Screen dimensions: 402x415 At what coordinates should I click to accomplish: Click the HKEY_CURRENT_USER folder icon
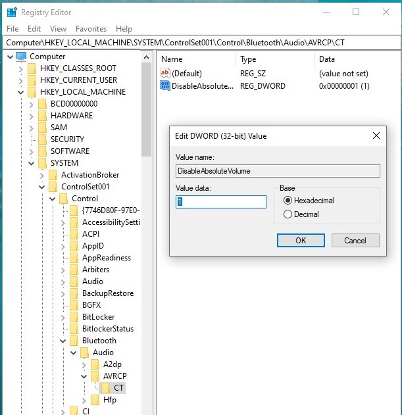click(x=32, y=80)
